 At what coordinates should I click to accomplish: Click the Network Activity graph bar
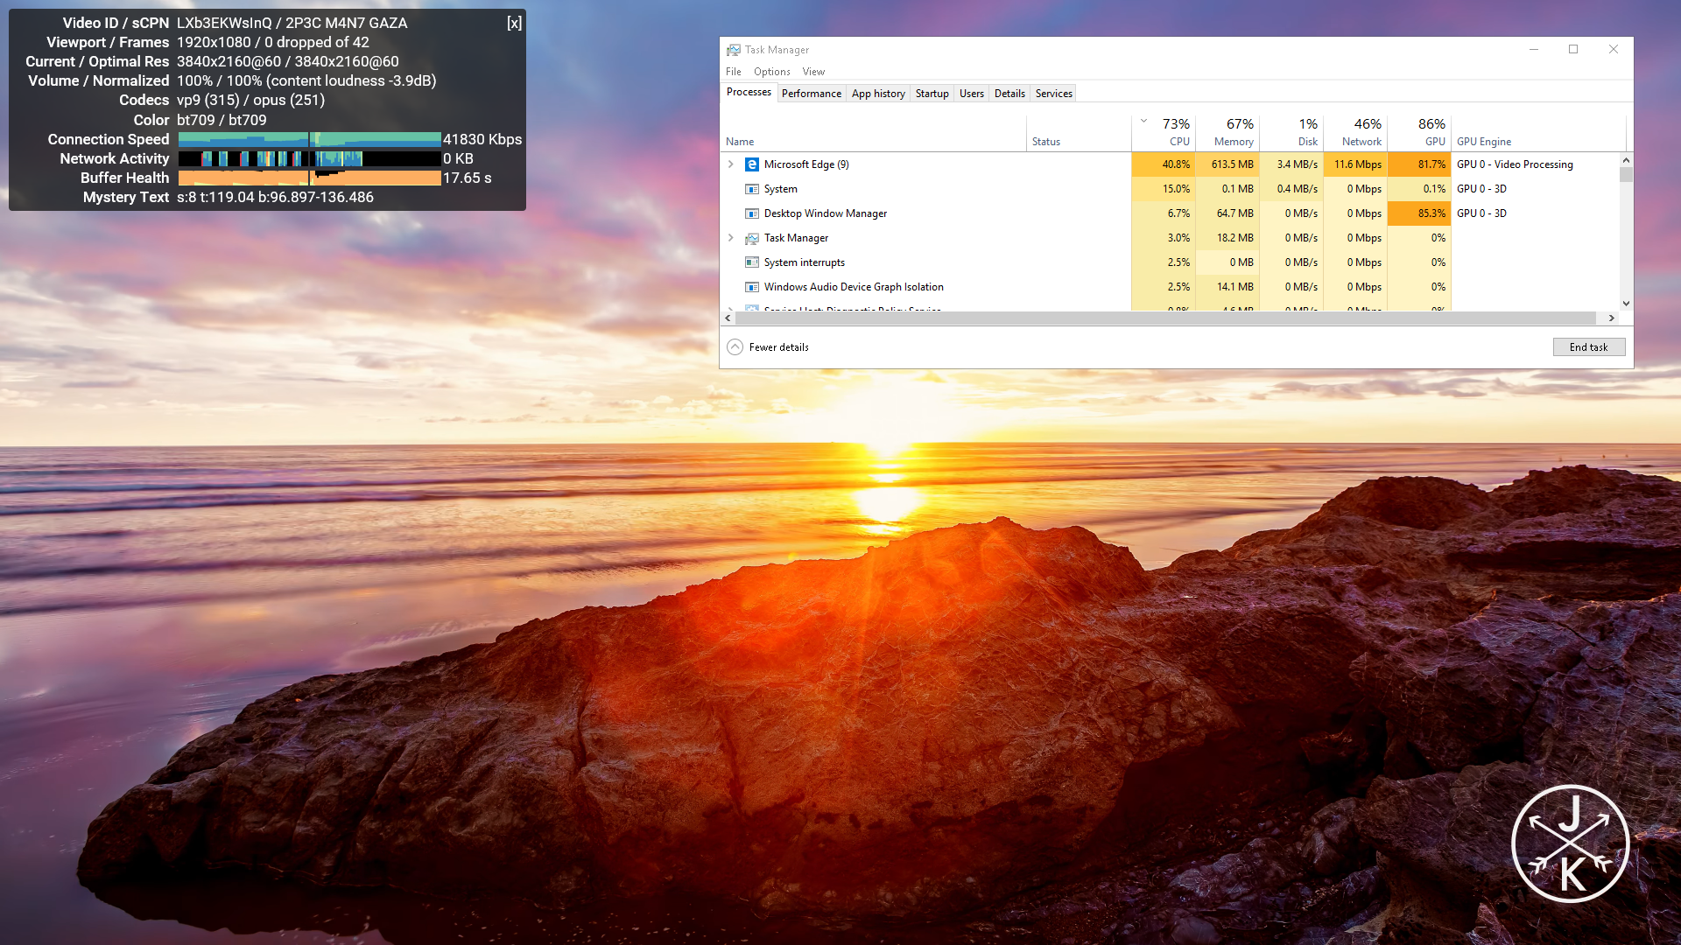click(310, 158)
